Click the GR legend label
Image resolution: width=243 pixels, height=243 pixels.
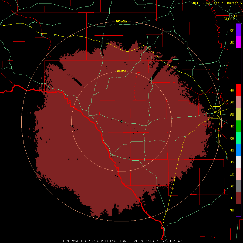232,102
